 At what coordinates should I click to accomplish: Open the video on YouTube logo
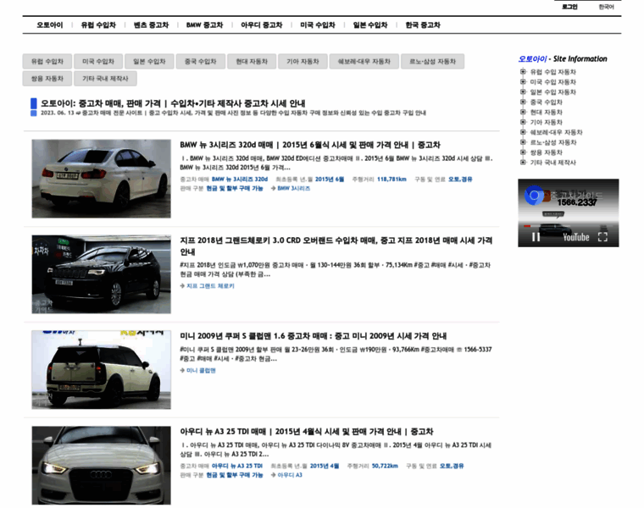point(576,237)
